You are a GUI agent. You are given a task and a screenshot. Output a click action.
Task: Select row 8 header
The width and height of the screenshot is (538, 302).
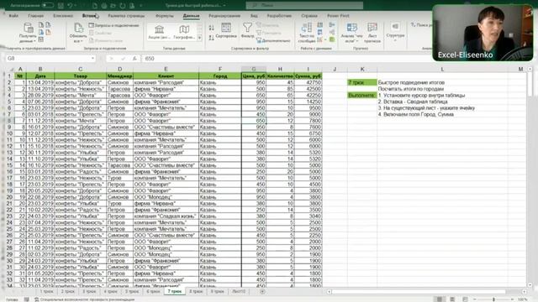pos(9,121)
